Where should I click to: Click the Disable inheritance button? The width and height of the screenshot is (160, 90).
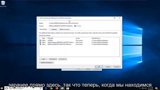[46, 62]
